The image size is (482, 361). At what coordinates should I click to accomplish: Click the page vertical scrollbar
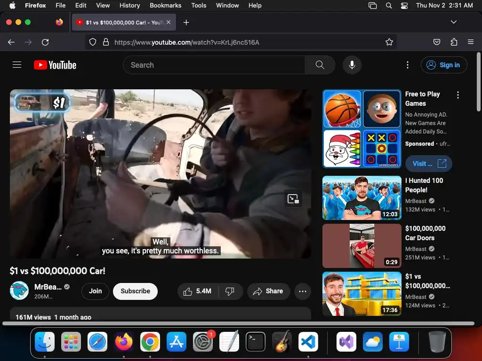click(478, 82)
